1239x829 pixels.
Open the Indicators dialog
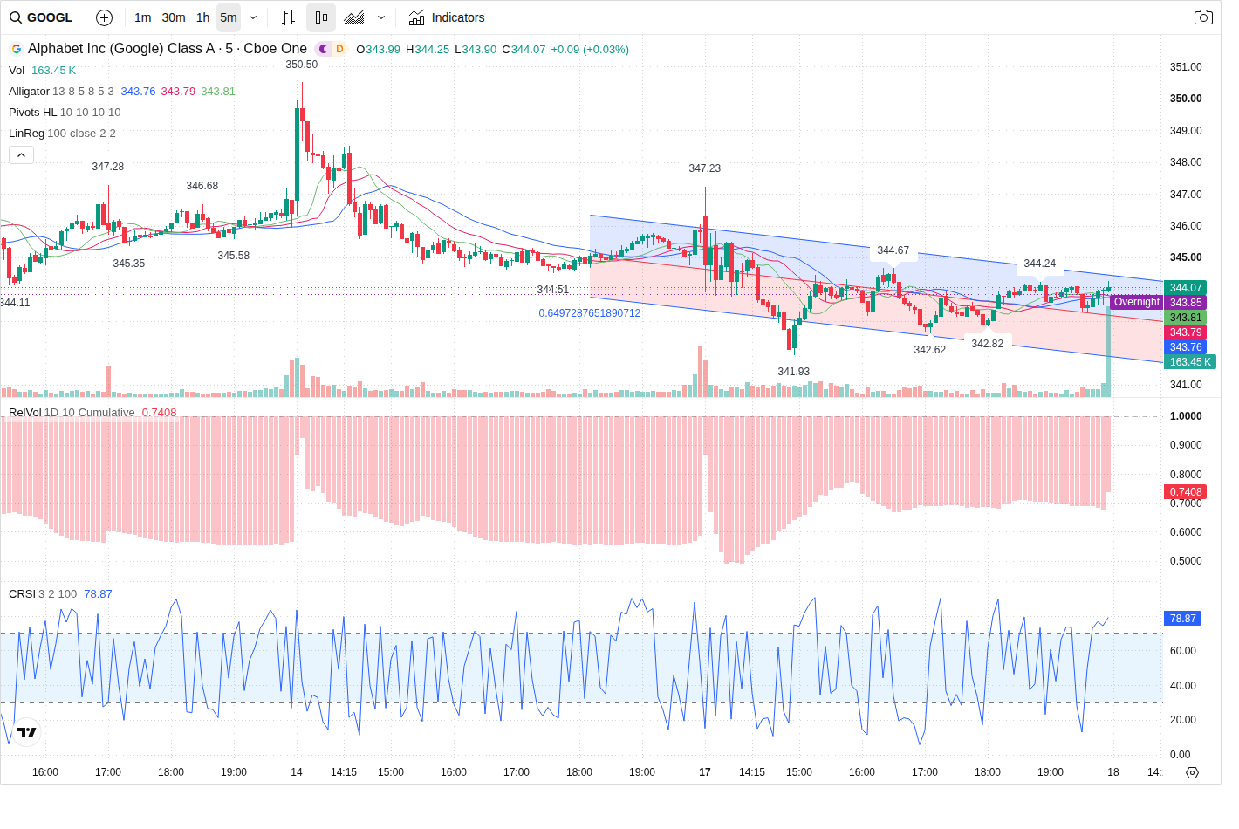[447, 17]
